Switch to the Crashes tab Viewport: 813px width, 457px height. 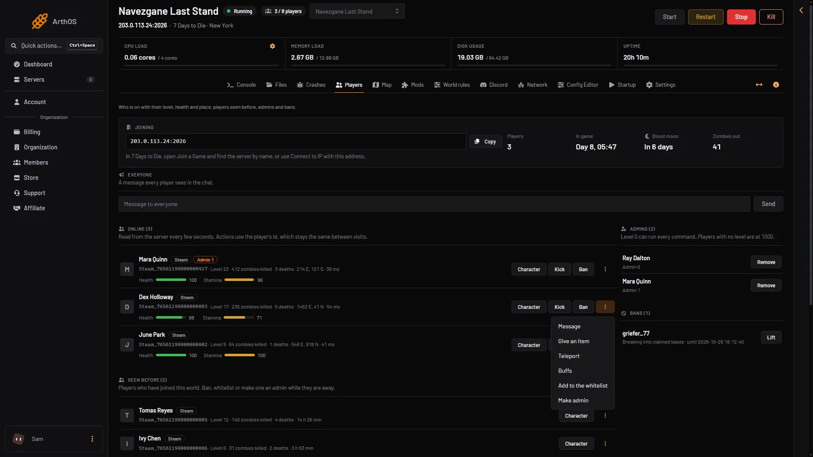(311, 85)
